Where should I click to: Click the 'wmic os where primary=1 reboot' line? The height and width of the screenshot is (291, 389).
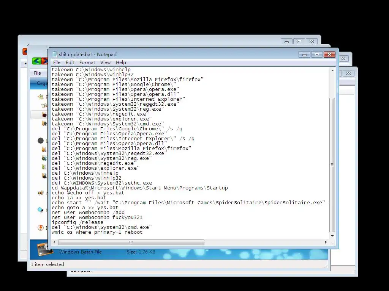(x=97, y=232)
